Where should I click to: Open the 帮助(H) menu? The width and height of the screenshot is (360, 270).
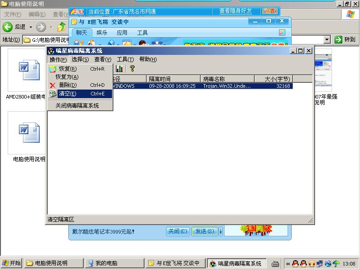(x=148, y=59)
